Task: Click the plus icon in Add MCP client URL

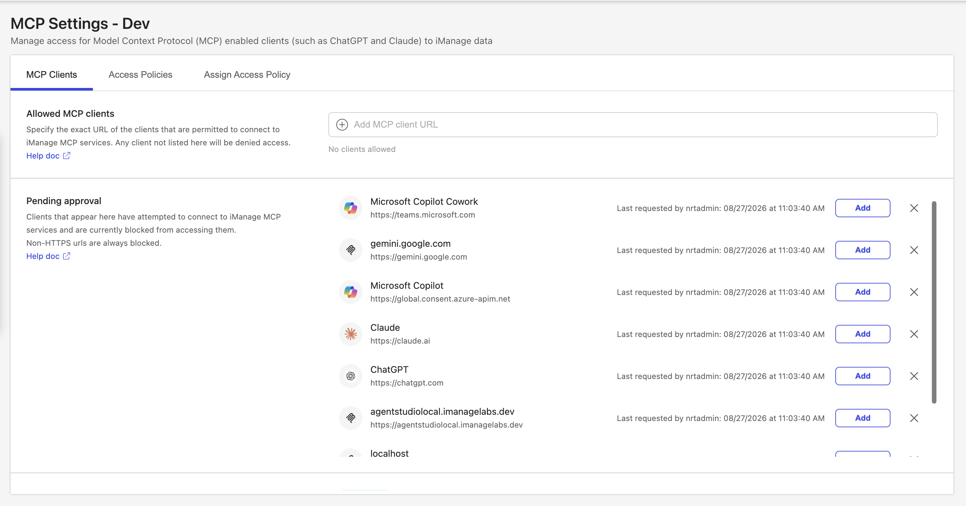Action: (x=342, y=124)
